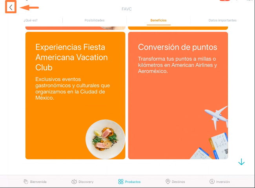Tap the Inversión dollar coin icon
The image size is (255, 188).
click(x=212, y=181)
